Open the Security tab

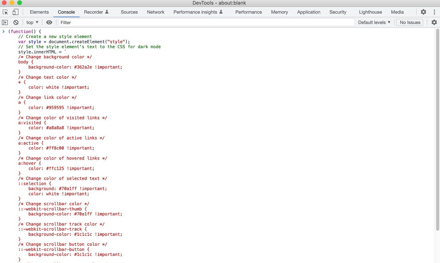click(338, 12)
